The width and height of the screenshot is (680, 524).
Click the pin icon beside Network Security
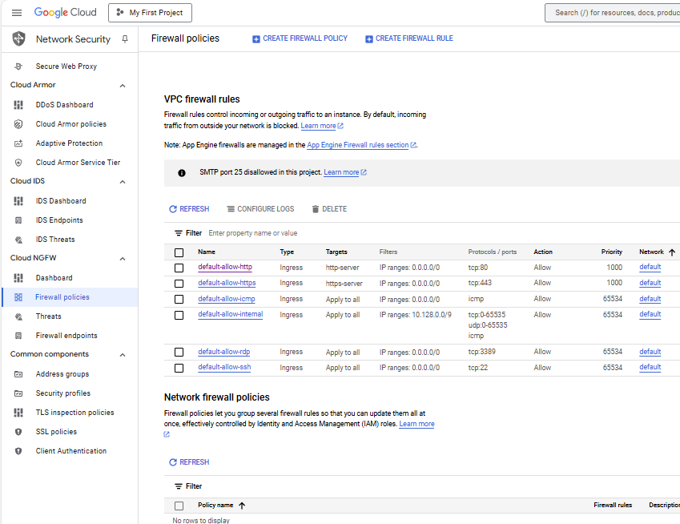click(124, 39)
